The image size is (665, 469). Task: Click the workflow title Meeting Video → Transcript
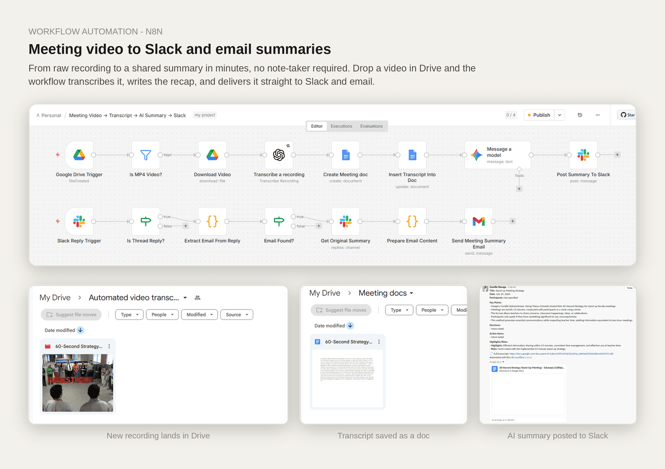click(x=127, y=115)
